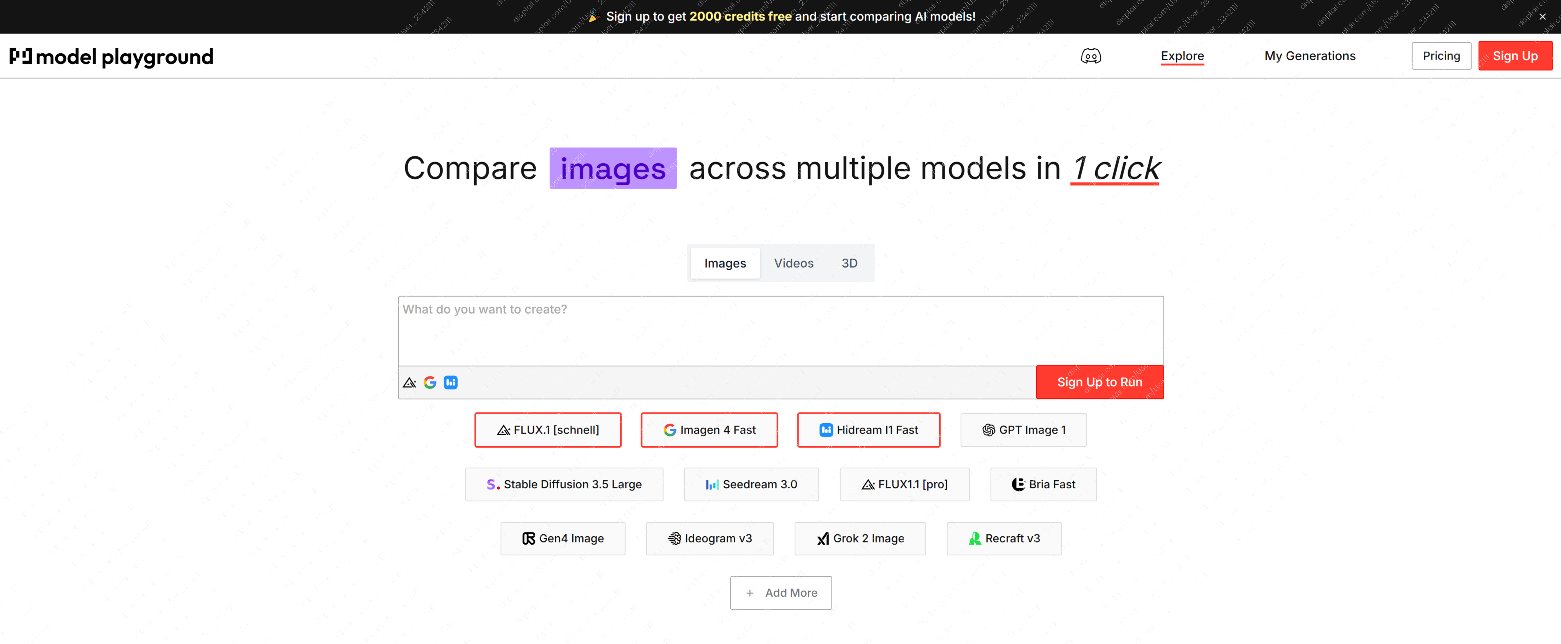This screenshot has width=1561, height=644.
Task: Select the Bria Fast model
Action: [x=1043, y=484]
